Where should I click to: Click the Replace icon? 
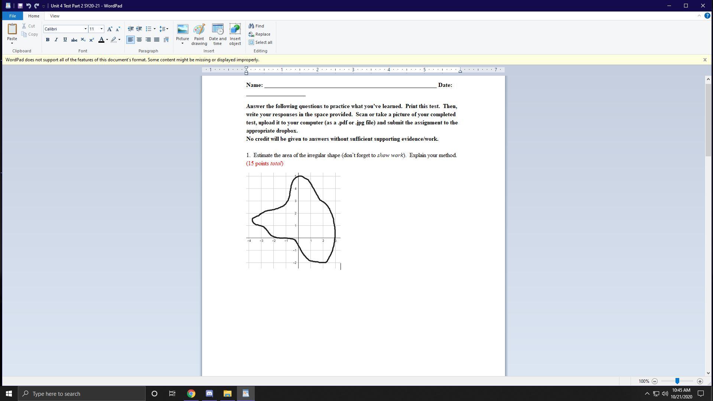click(259, 34)
